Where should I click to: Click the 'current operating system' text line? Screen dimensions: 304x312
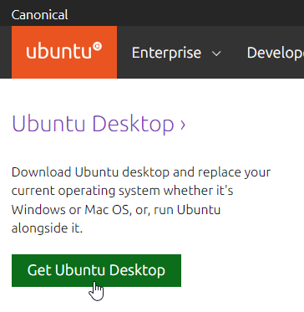pos(86,192)
